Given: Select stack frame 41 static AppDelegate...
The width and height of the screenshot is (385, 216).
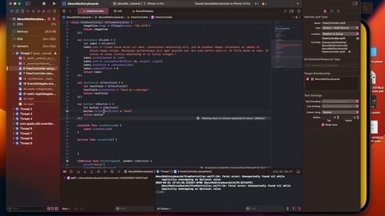Looking at the screenshot, I should (37, 94).
